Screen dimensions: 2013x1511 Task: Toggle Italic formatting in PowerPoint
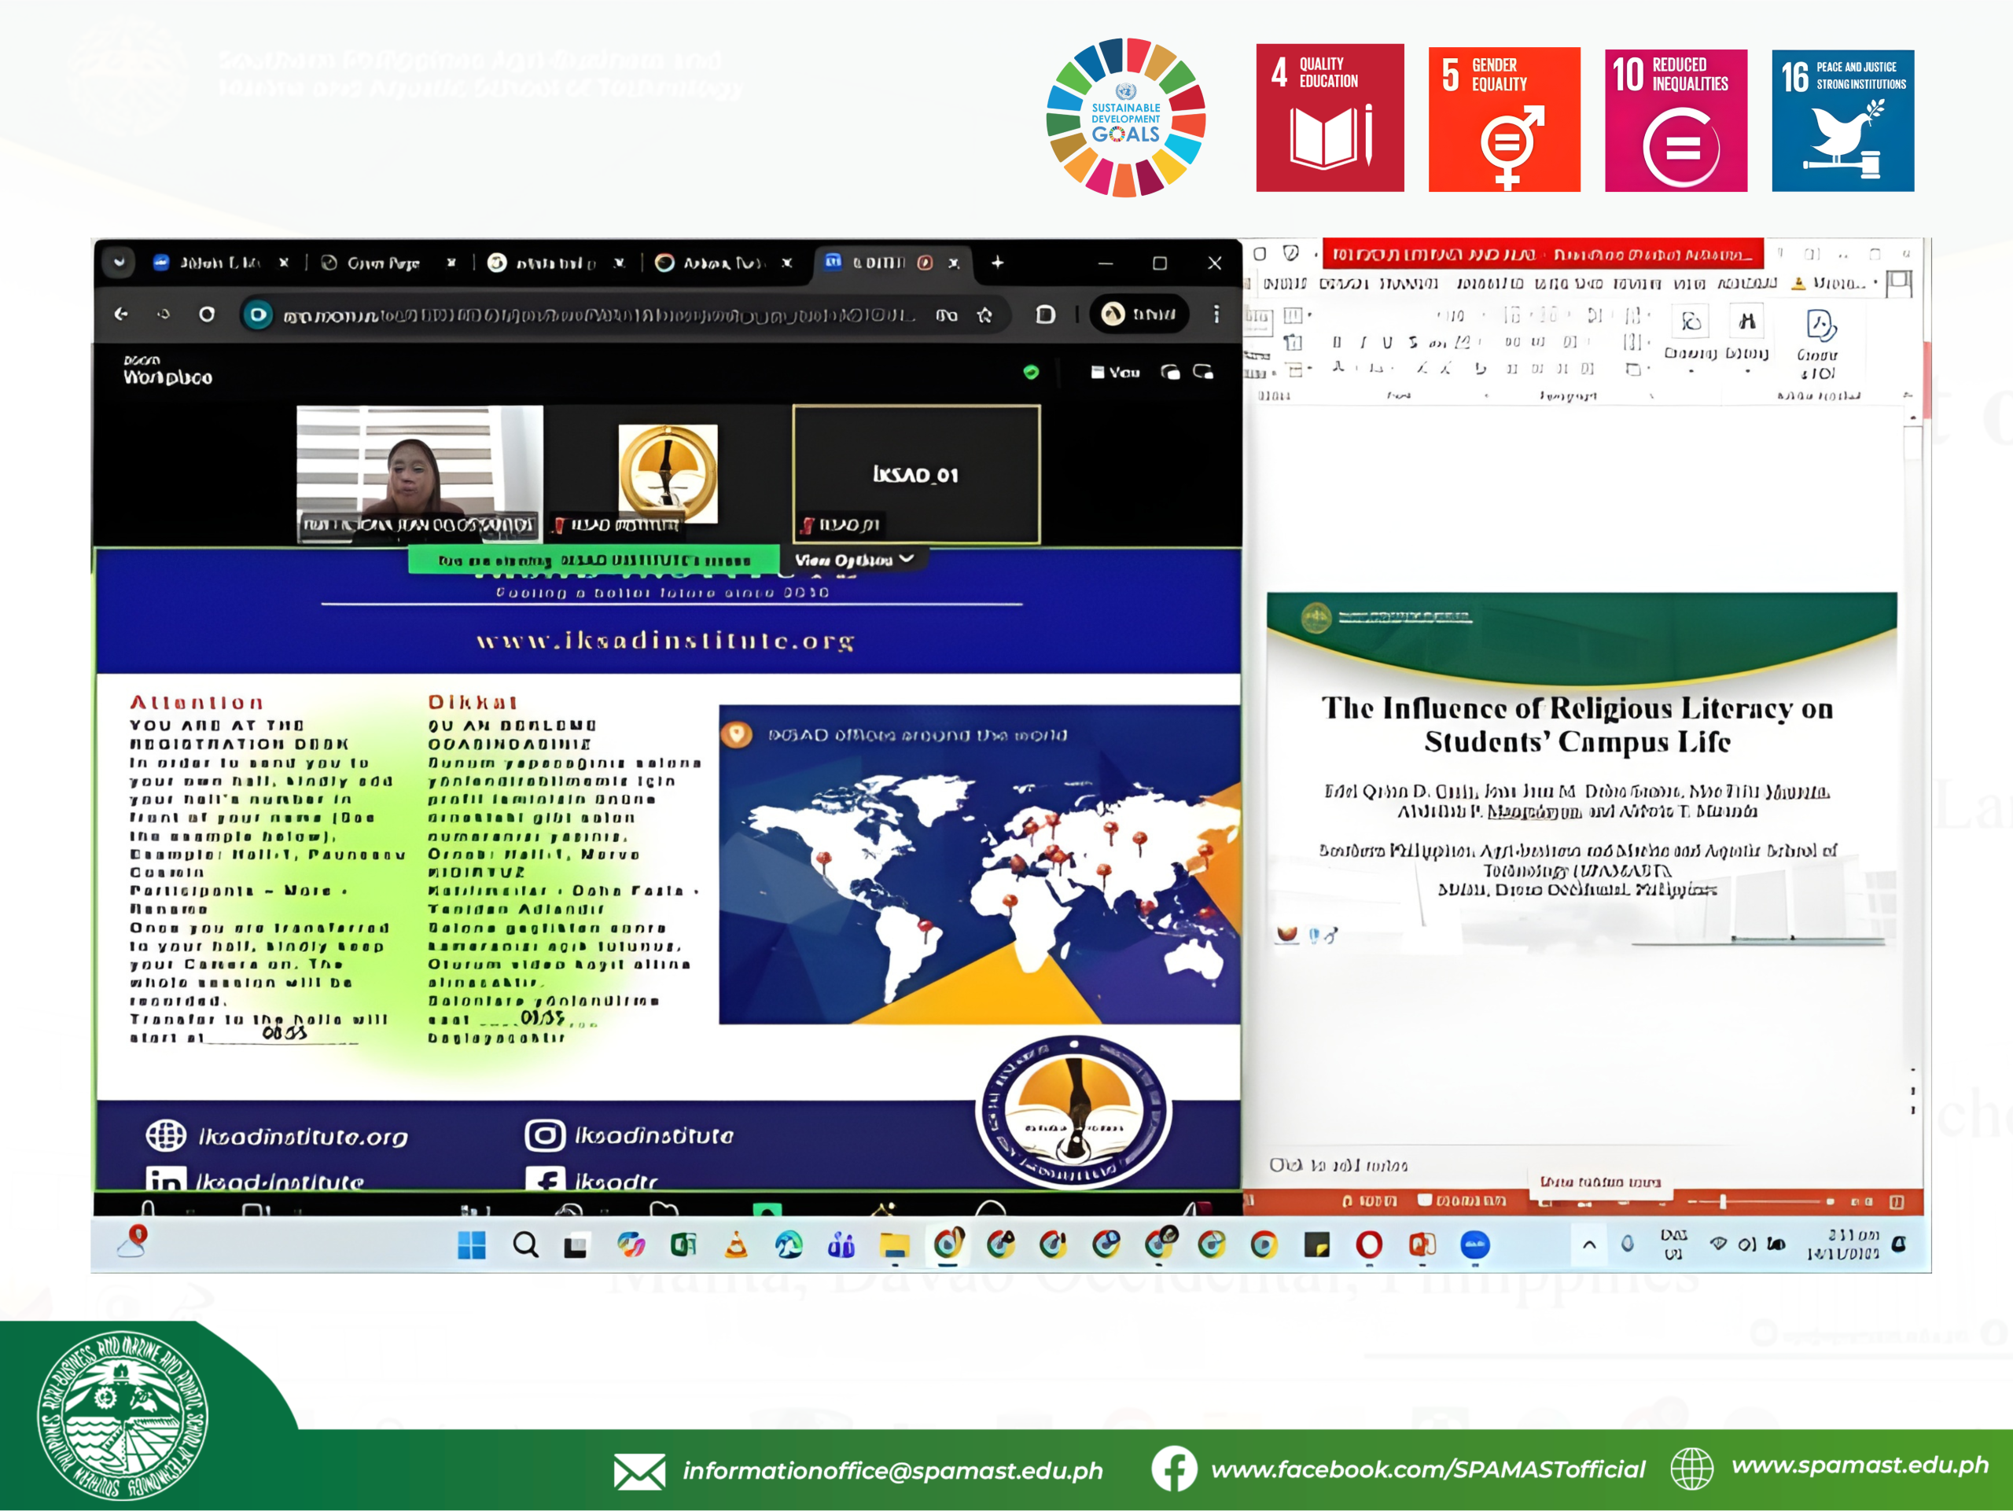[1363, 343]
